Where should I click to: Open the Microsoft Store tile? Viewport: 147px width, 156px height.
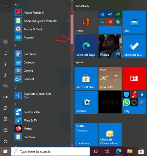click(86, 78)
